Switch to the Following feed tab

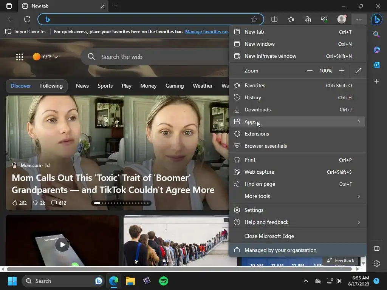point(51,86)
